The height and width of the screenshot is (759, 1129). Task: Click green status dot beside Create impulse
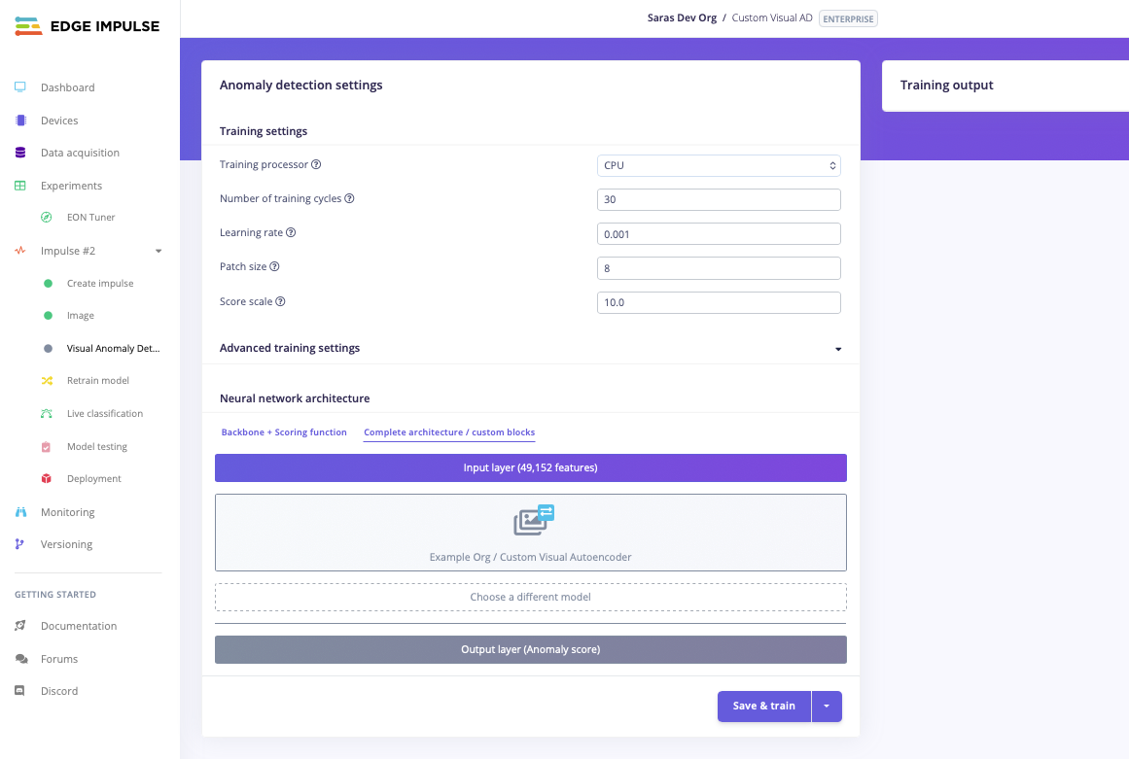click(x=49, y=284)
